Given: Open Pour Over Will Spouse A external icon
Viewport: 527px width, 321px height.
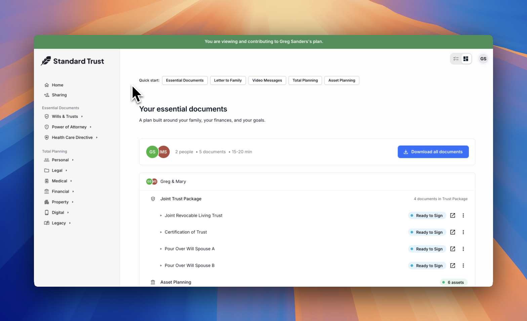Looking at the screenshot, I should tap(453, 249).
